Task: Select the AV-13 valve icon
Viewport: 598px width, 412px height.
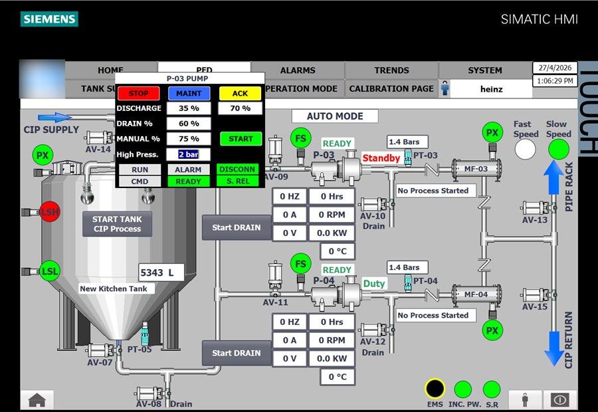Action: coord(538,208)
